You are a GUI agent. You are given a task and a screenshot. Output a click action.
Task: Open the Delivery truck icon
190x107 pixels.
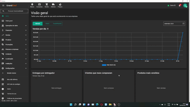(x=53, y=5)
